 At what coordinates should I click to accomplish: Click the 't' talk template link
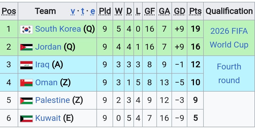pyautogui.click(x=83, y=11)
